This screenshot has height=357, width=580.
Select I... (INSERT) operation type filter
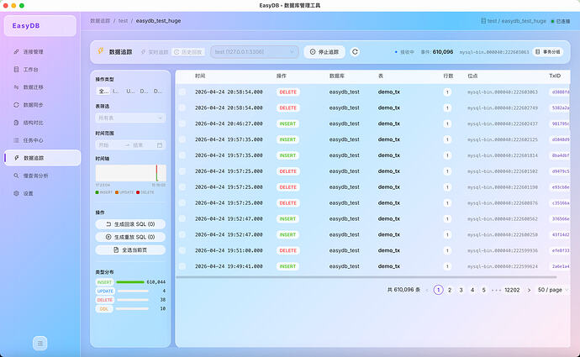(x=116, y=91)
